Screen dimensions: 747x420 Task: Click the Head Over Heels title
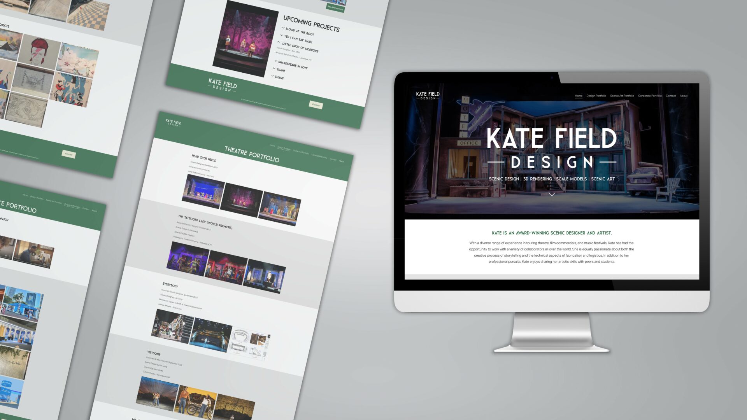click(203, 158)
